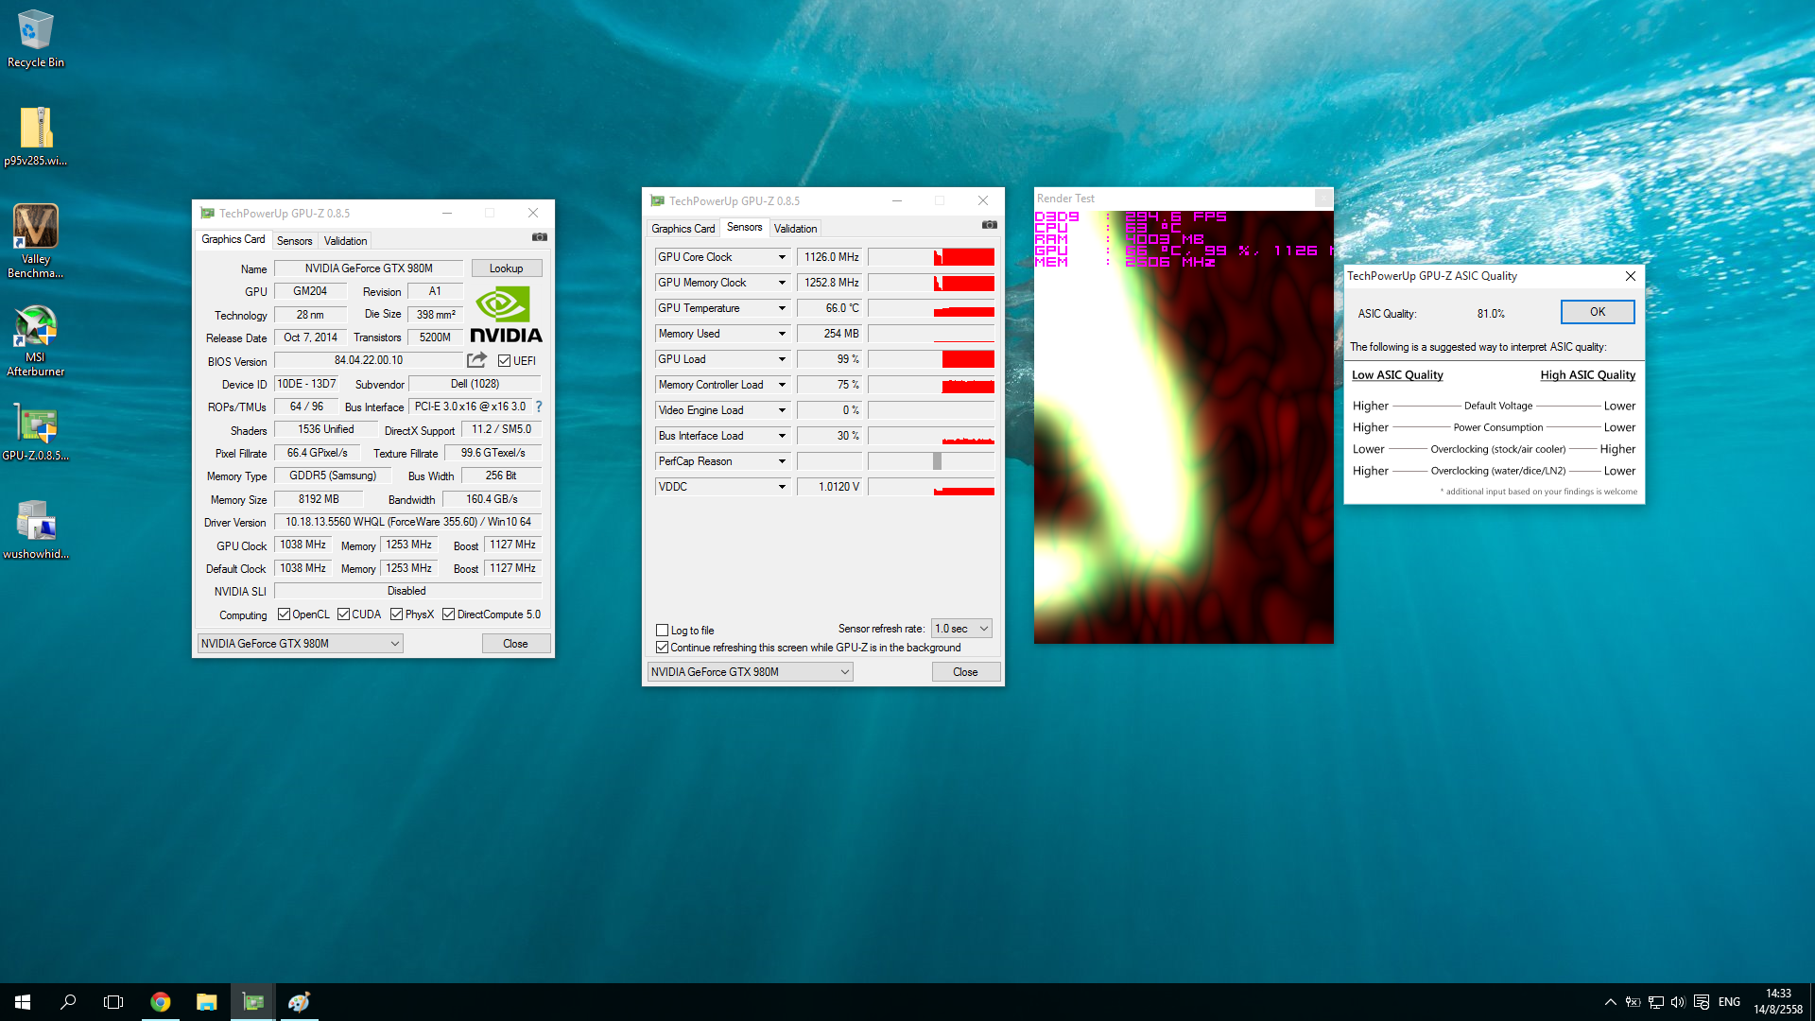Image resolution: width=1815 pixels, height=1021 pixels.
Task: Click the screenshot camera icon in Graphics Card window
Action: [539, 237]
